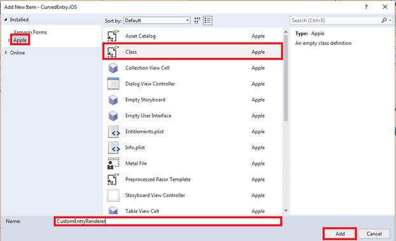Switch to medium icons grid view
Viewport: 396px width, 241px height.
point(197,20)
